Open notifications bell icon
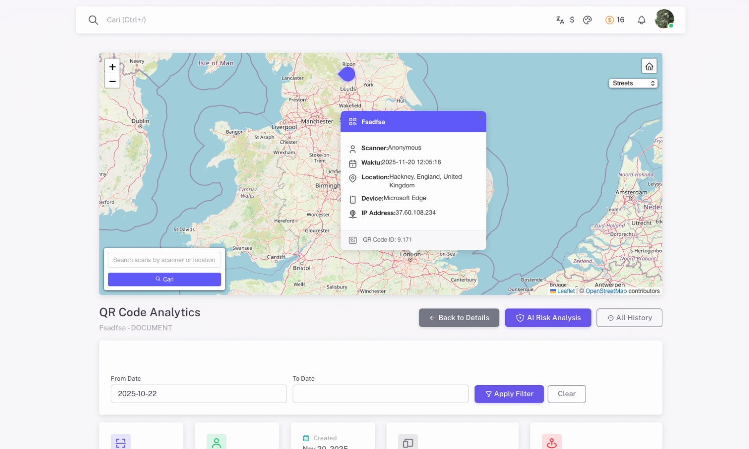Screen dimensions: 749x449 pyautogui.click(x=641, y=20)
